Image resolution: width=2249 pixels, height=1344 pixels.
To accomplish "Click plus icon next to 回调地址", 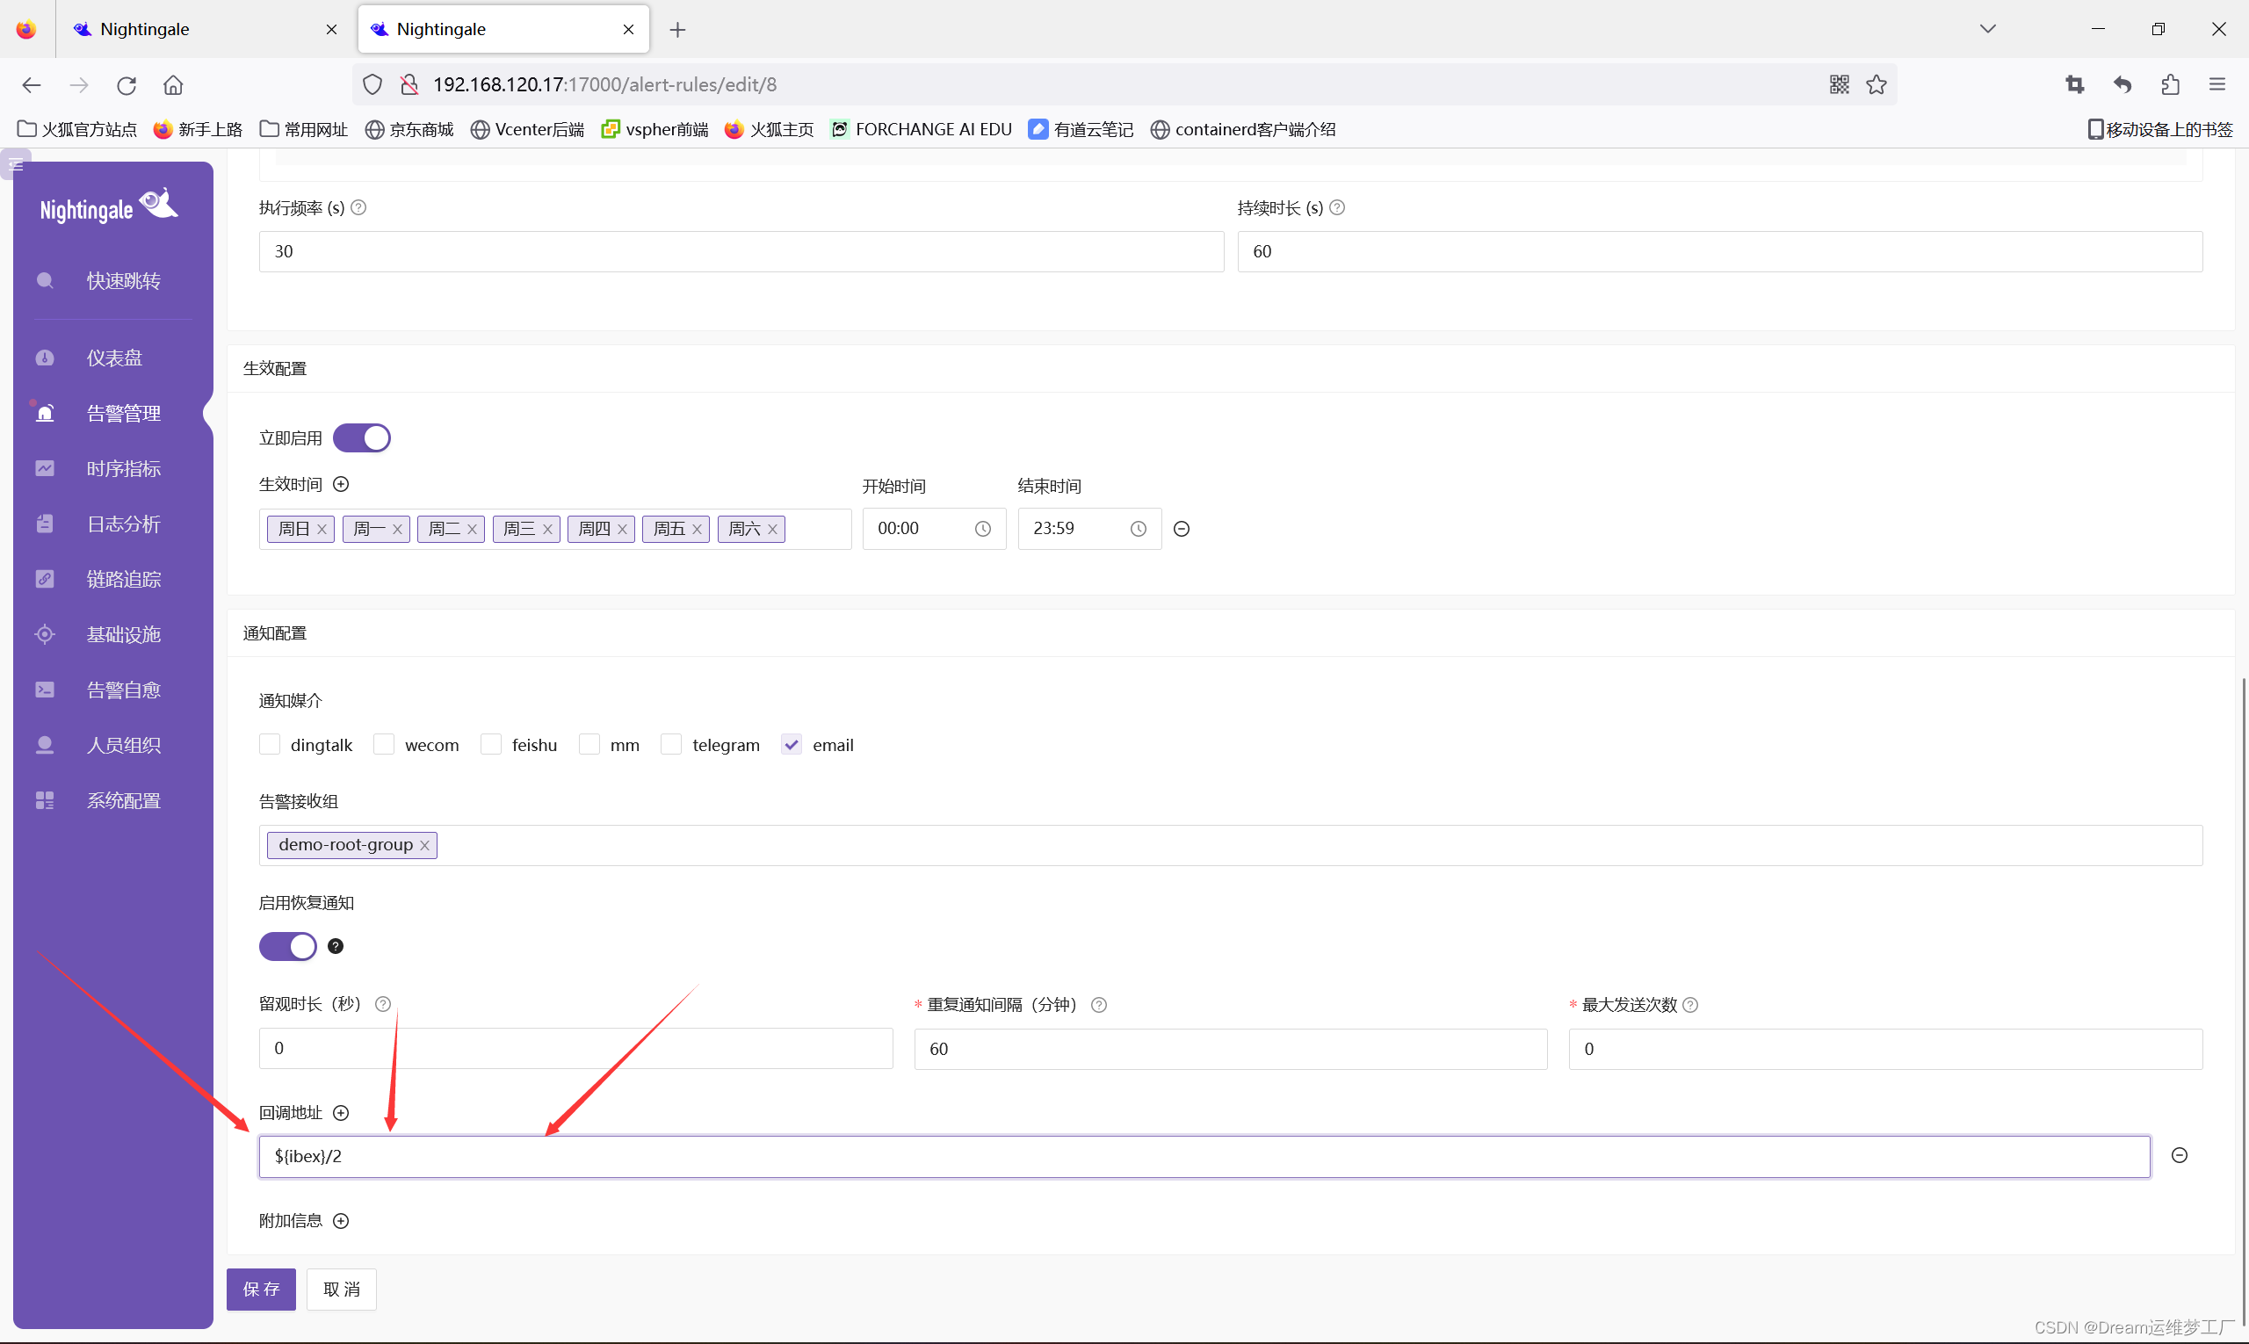I will (x=341, y=1113).
